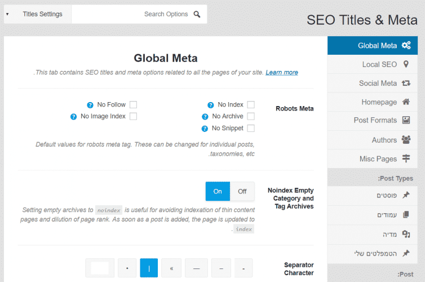
Task: Enable the No Index checkbox
Action: [x=251, y=105]
